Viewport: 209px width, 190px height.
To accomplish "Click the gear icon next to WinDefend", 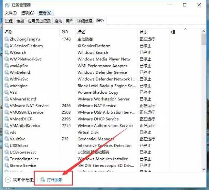I will pyautogui.click(x=7, y=72).
